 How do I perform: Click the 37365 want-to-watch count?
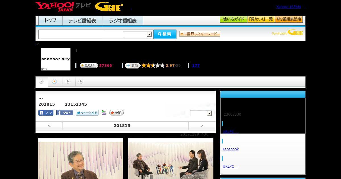pos(105,66)
